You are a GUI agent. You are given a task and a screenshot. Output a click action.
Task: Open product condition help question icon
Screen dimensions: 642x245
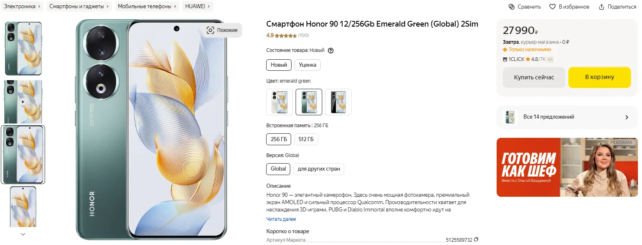(x=331, y=51)
